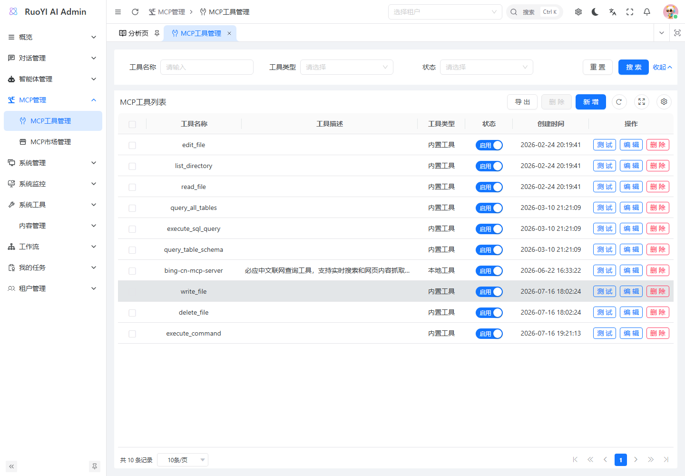Focus the 工具名称 input field
This screenshot has height=476, width=685.
[207, 67]
